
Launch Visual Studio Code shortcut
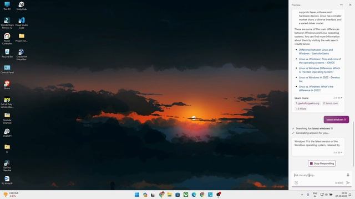coord(22,23)
